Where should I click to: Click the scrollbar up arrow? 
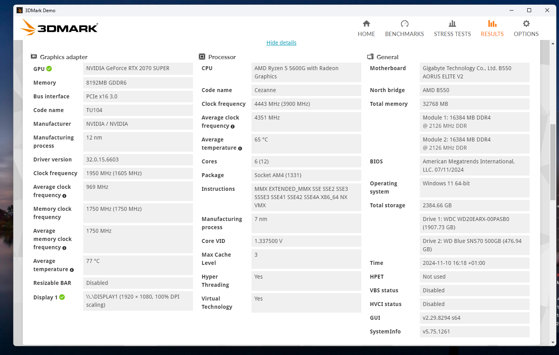click(x=553, y=43)
